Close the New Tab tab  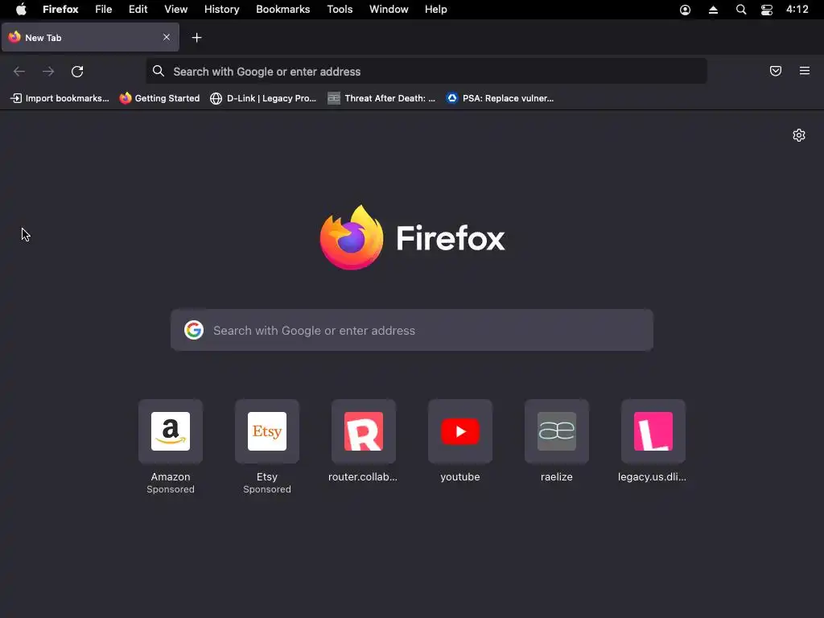click(167, 37)
